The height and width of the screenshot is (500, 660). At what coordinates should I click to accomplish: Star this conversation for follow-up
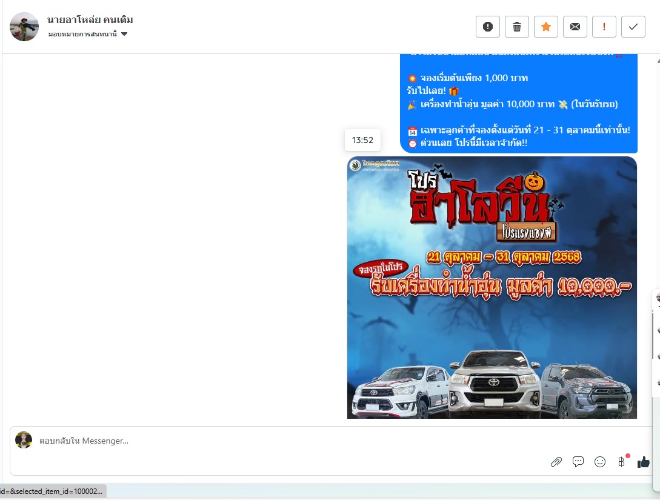point(546,27)
